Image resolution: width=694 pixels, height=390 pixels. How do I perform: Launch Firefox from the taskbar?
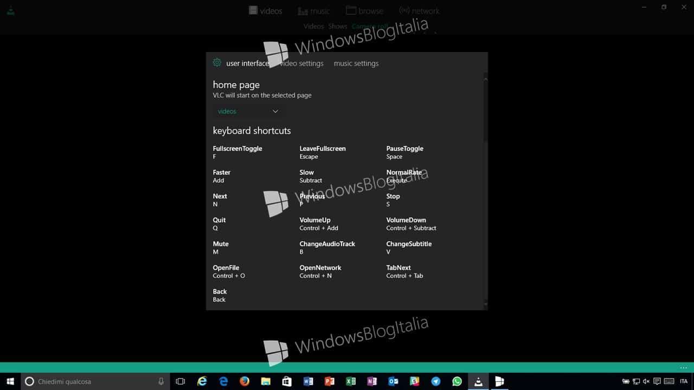(245, 381)
